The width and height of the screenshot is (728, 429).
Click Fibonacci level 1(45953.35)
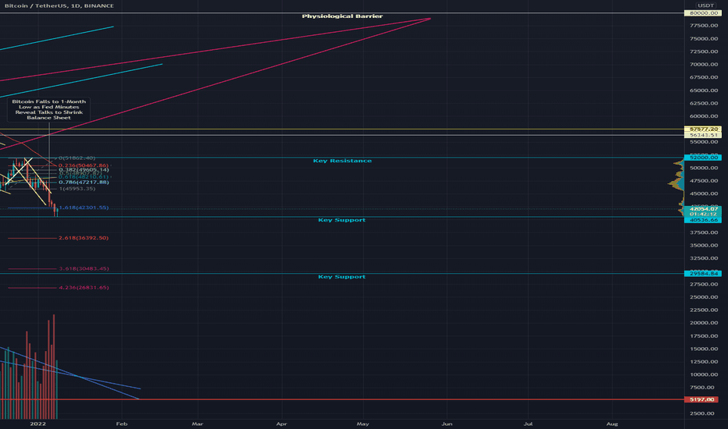[77, 189]
